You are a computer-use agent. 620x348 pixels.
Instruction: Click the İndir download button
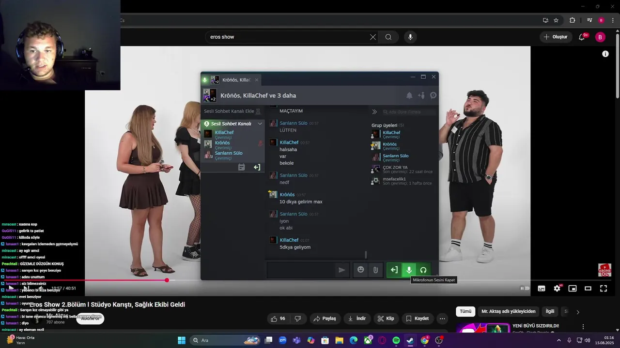coord(357,319)
